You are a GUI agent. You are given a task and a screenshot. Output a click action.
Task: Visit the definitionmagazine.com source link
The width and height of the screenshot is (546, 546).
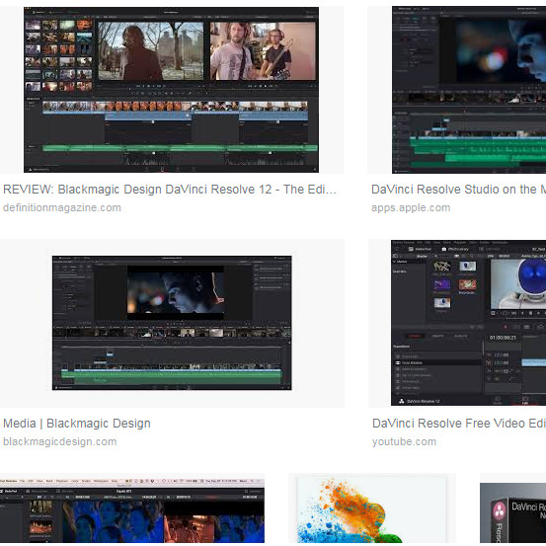[62, 208]
